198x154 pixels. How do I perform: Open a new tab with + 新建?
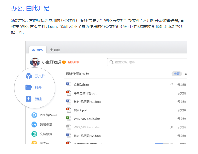coord(55,50)
